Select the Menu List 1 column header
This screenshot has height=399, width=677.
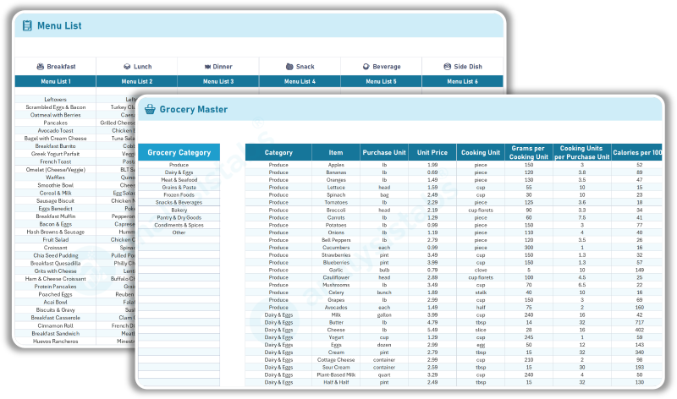point(56,81)
